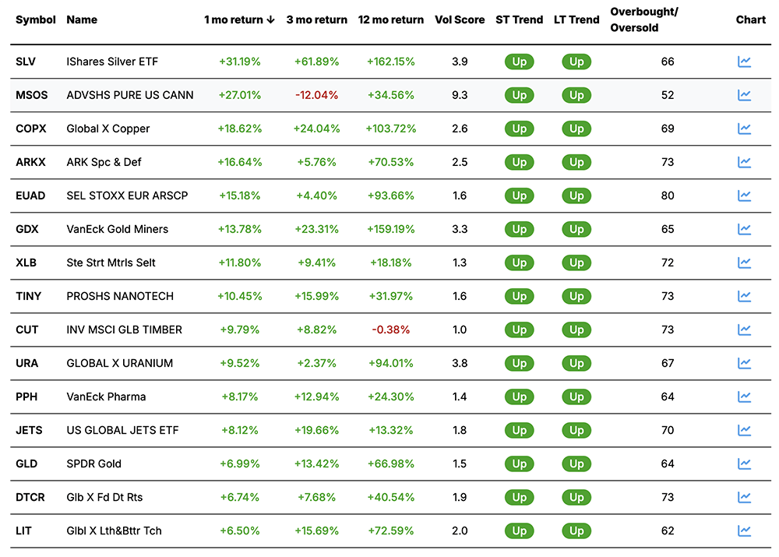
Task: Click the SLV ticker symbol
Action: click(x=26, y=62)
